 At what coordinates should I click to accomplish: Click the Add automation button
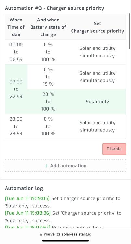[65, 166]
